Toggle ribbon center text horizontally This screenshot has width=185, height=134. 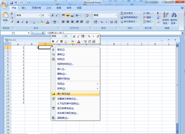(x=68, y=22)
